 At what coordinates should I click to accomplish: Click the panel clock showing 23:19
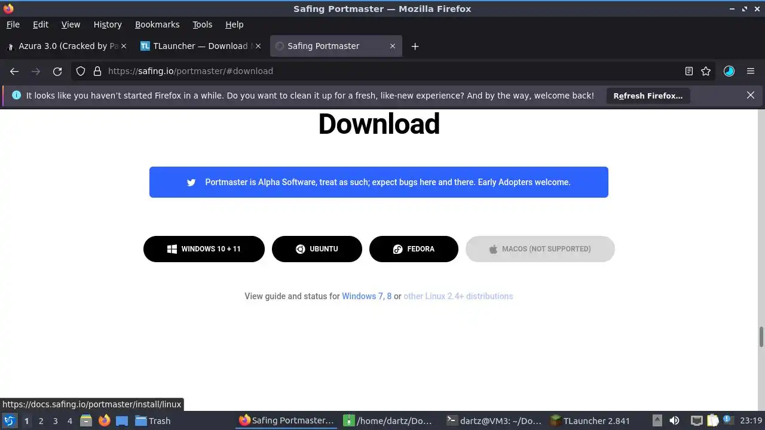tap(751, 420)
